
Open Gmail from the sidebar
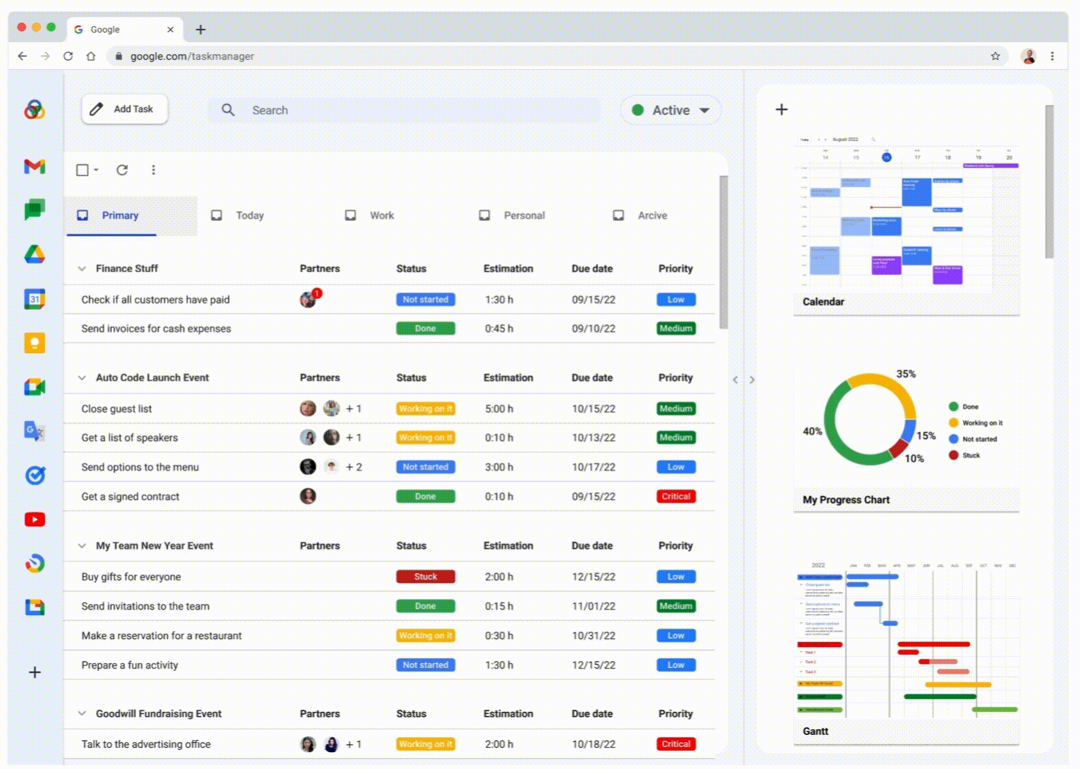click(x=35, y=166)
